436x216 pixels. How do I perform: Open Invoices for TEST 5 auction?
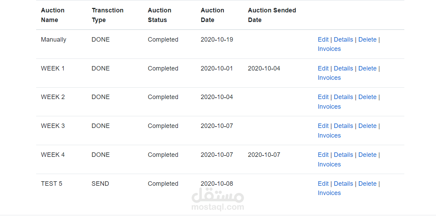pyautogui.click(x=329, y=193)
